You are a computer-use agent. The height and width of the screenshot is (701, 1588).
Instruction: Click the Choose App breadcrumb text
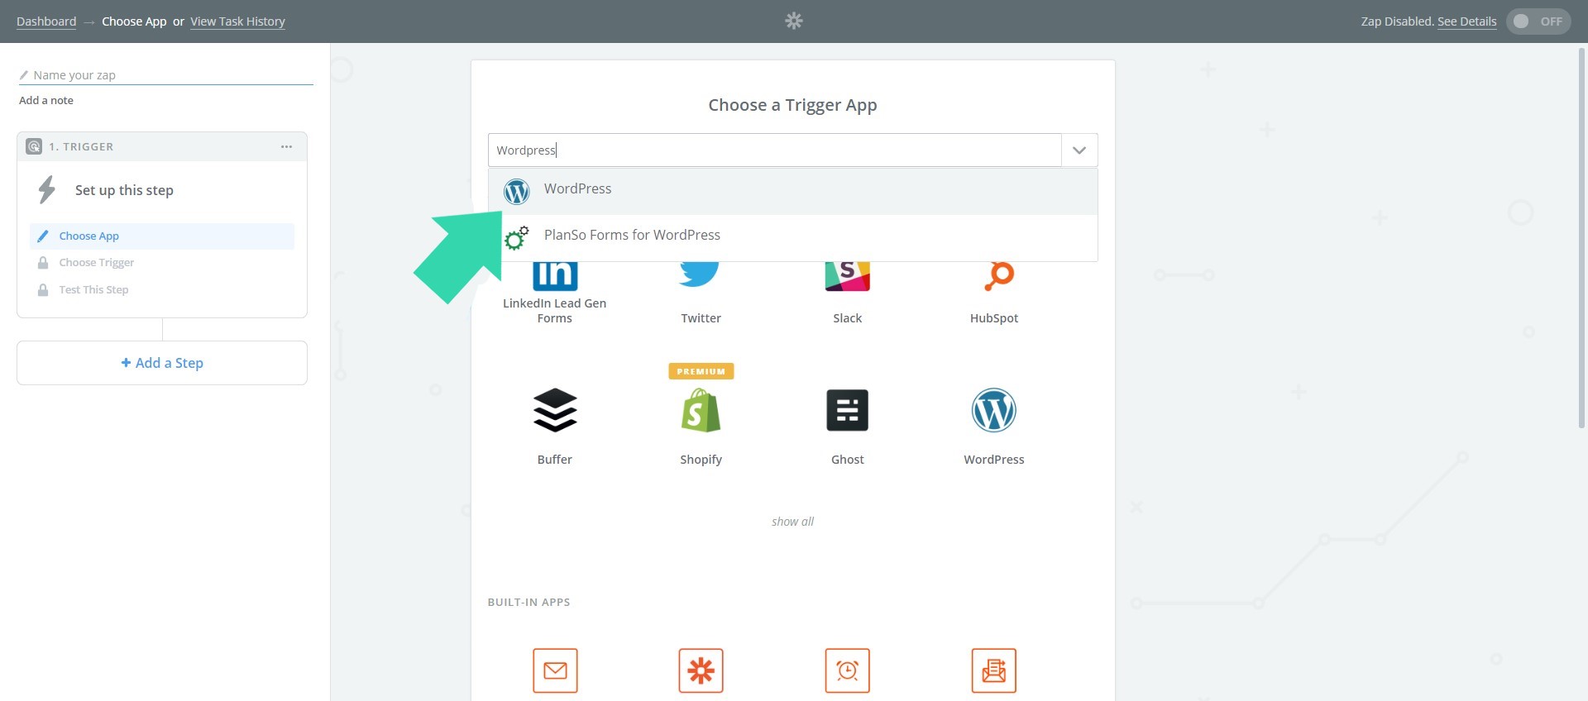point(134,21)
